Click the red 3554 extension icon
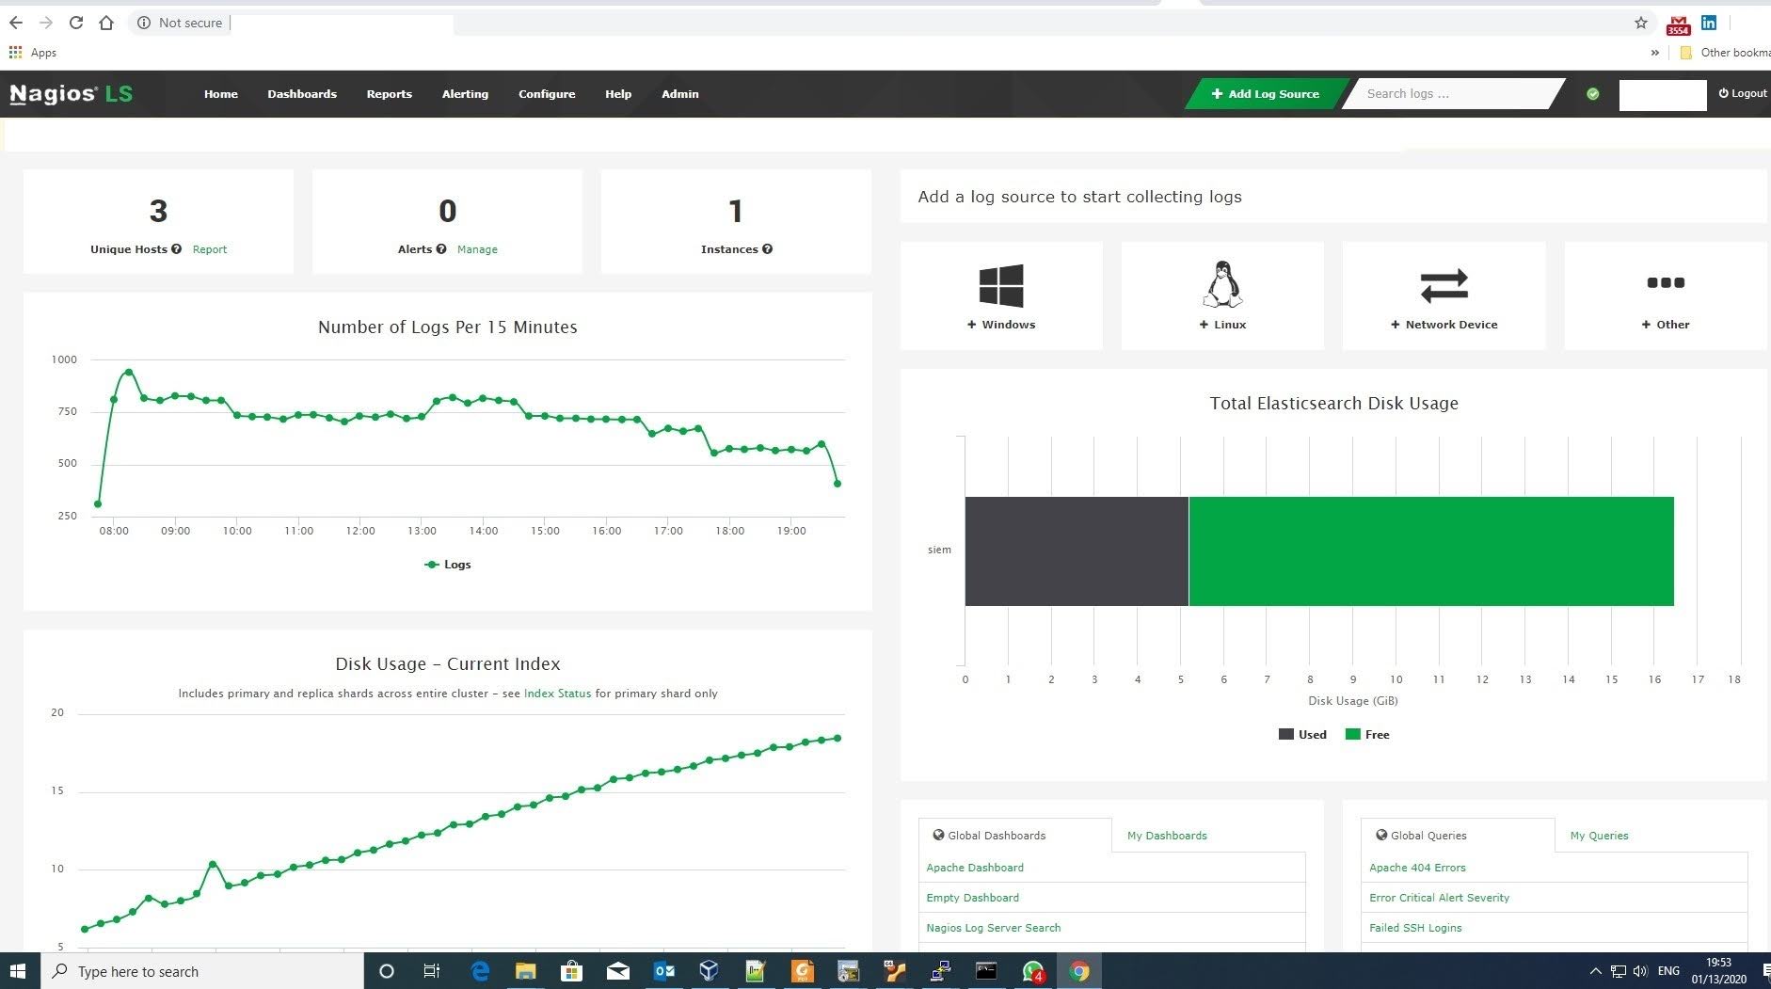 1678,24
